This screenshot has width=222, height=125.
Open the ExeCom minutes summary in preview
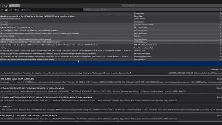point(111,72)
